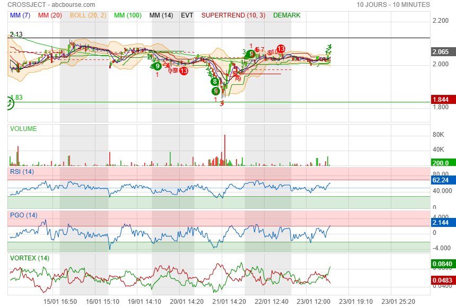Click the blue RSI value 62.24
Screen dimensions: 456x307
[x=441, y=180]
